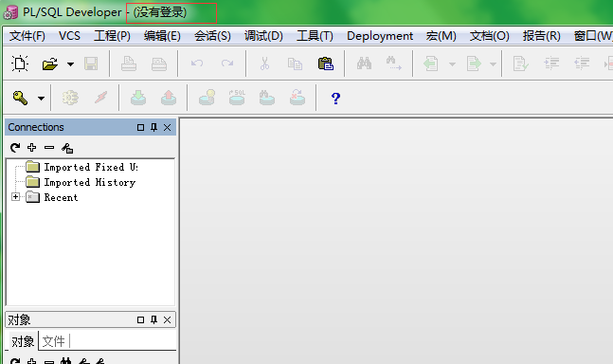613x364 pixels.
Task: Click the SQL database toolbar icon
Action: coord(237,98)
